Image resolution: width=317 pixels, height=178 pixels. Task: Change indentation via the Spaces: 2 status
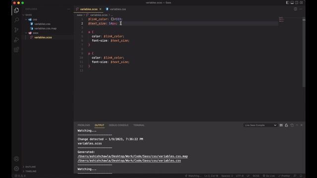(x=227, y=176)
